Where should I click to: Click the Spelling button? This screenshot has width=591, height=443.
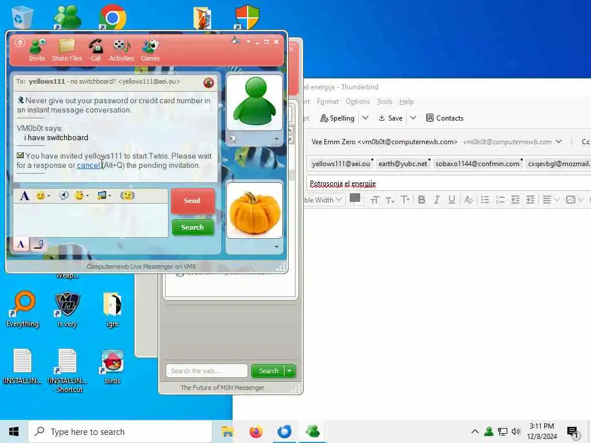click(x=337, y=118)
